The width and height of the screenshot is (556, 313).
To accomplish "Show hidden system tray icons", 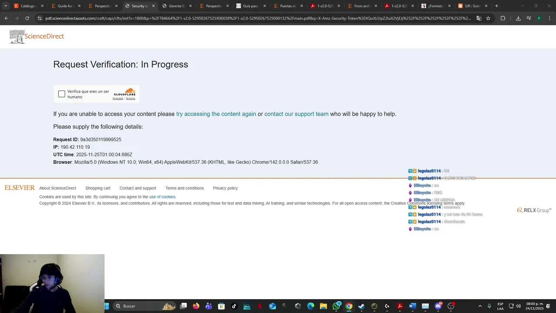I will [x=480, y=306].
